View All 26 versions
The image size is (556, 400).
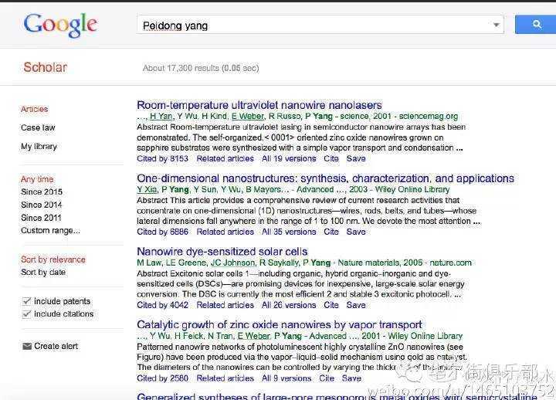click(x=289, y=305)
